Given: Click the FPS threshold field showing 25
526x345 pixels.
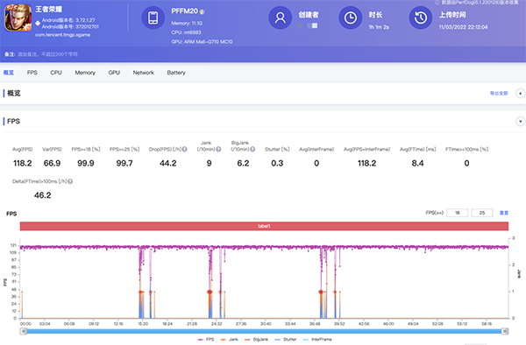Looking at the screenshot, I should click(x=482, y=213).
